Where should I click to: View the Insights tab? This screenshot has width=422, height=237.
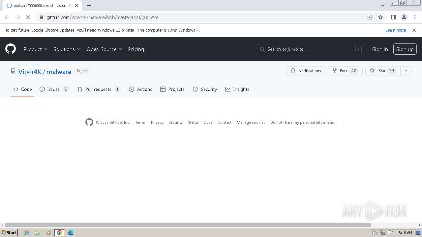[x=237, y=89]
